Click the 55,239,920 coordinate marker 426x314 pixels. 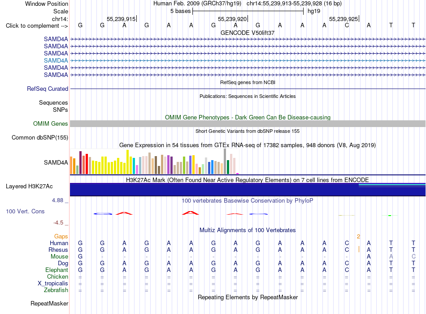tap(232, 19)
